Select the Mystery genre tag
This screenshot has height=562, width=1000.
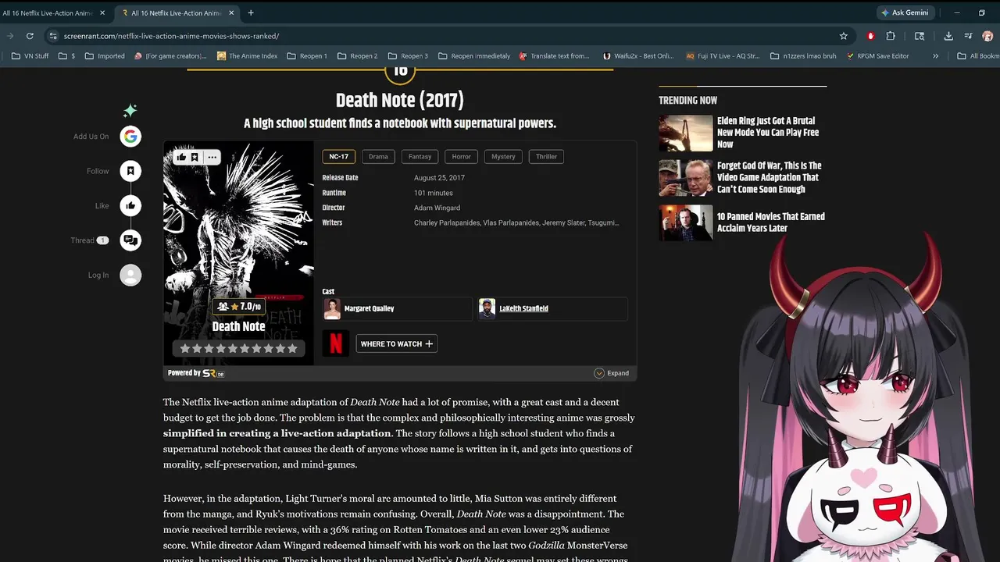[x=503, y=157]
